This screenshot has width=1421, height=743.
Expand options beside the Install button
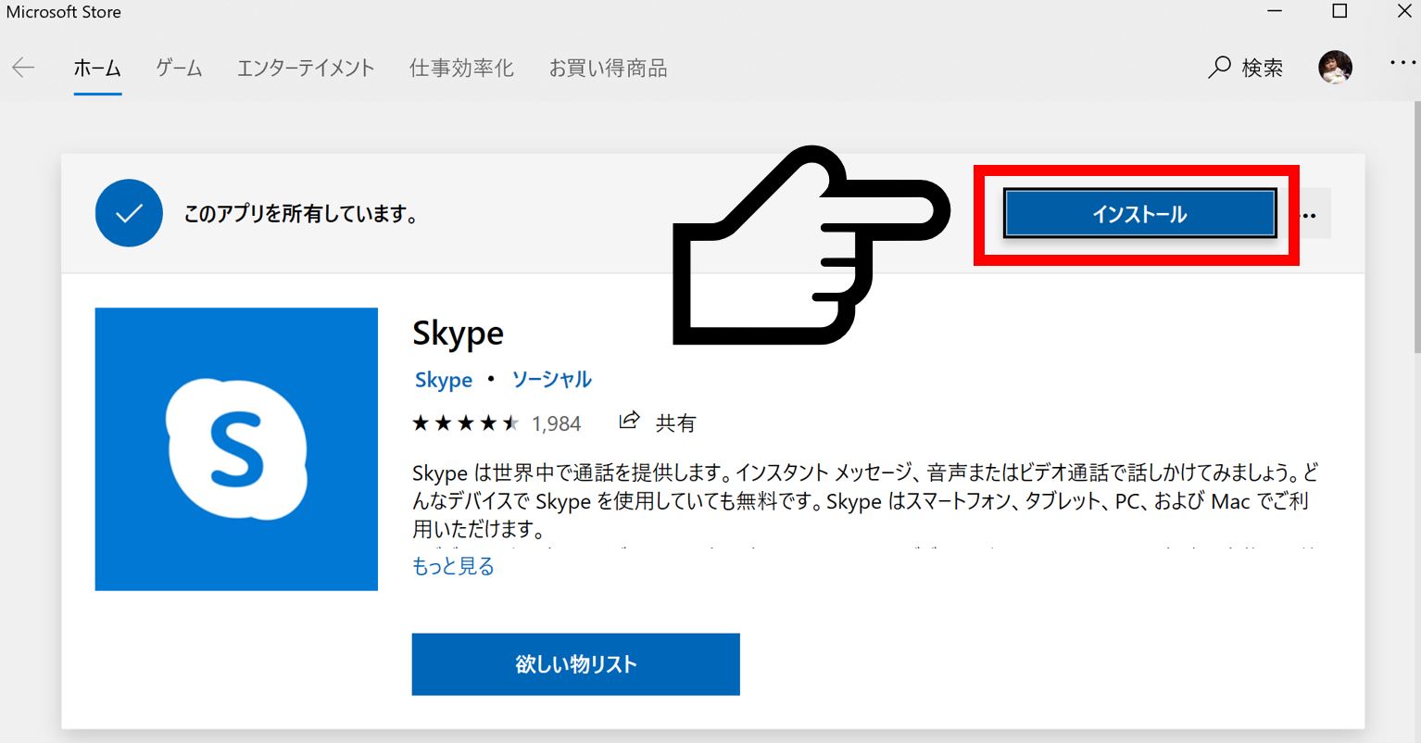(x=1309, y=215)
